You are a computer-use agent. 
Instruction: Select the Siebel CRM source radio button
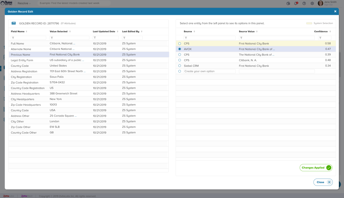click(180, 66)
